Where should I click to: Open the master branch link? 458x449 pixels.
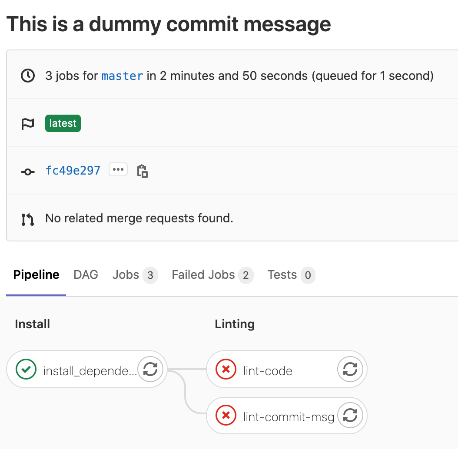pyautogui.click(x=122, y=76)
